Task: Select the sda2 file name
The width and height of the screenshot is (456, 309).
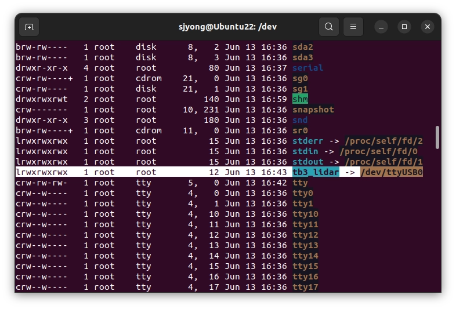Action: tap(303, 47)
